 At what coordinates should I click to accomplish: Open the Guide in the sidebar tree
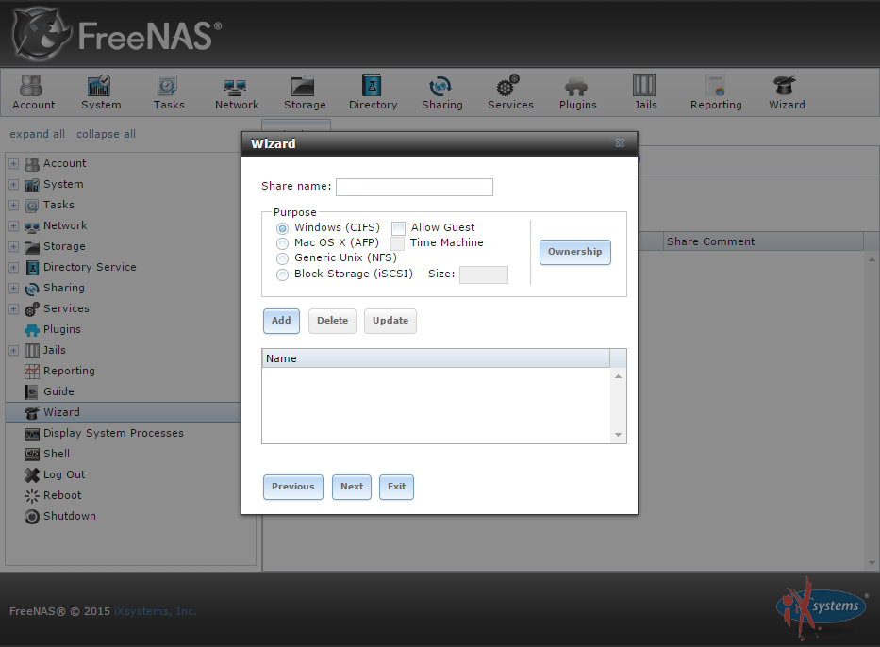coord(58,391)
